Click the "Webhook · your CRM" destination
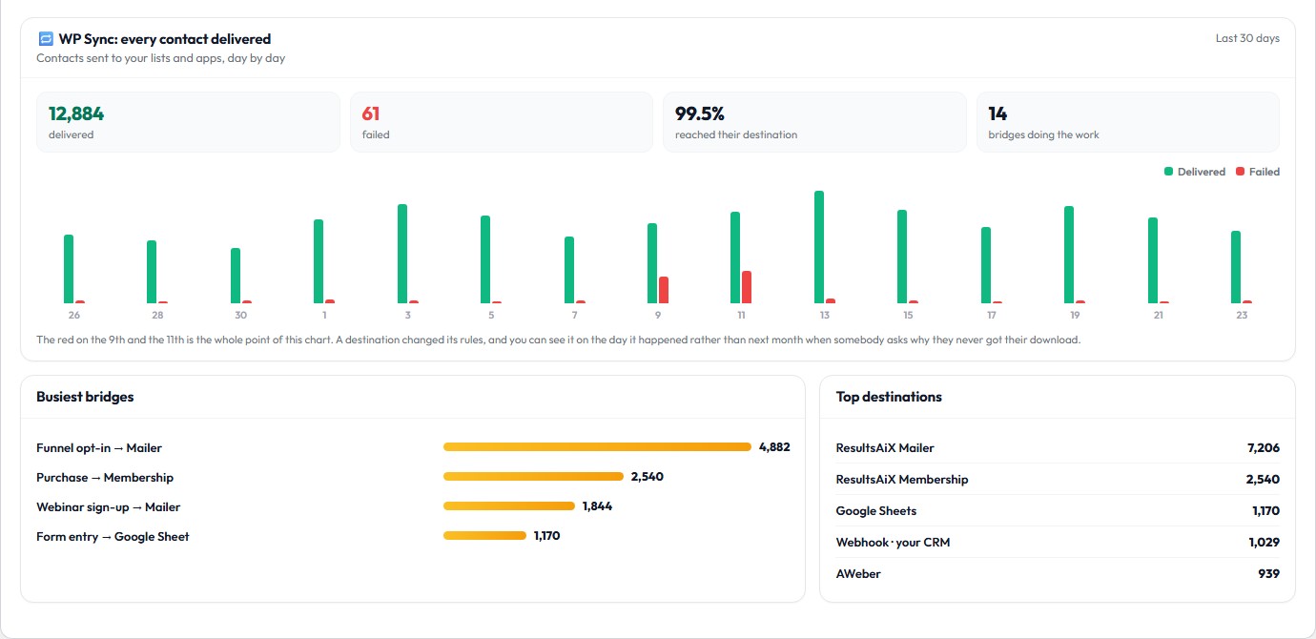Viewport: 1316px width, 639px height. [893, 542]
